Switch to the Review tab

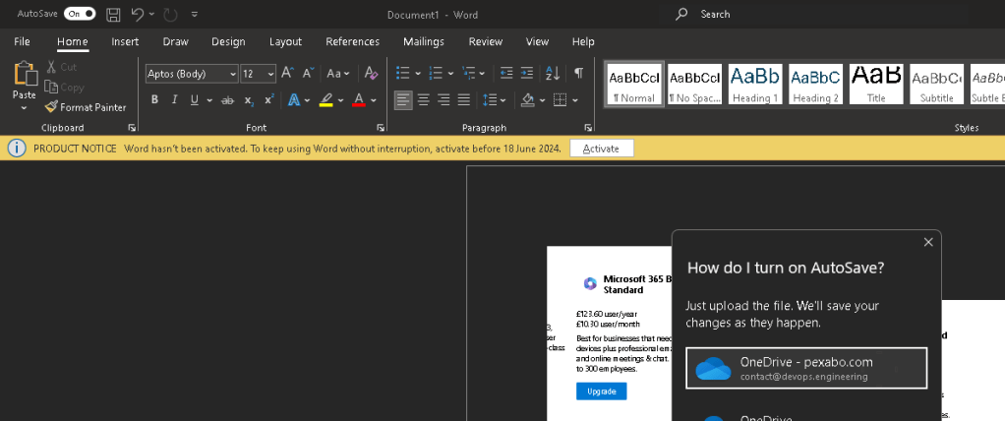(x=485, y=41)
